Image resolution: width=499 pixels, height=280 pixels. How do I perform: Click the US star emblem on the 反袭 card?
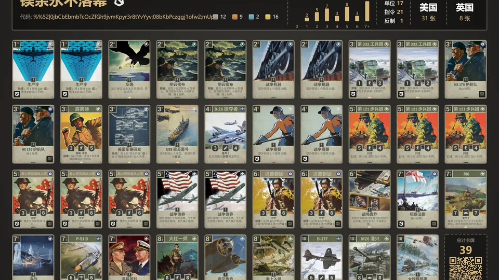click(146, 44)
